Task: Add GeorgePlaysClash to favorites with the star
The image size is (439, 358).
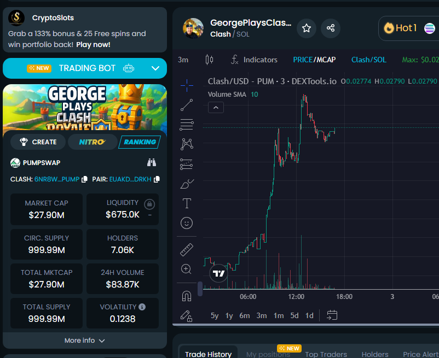Action: [307, 28]
